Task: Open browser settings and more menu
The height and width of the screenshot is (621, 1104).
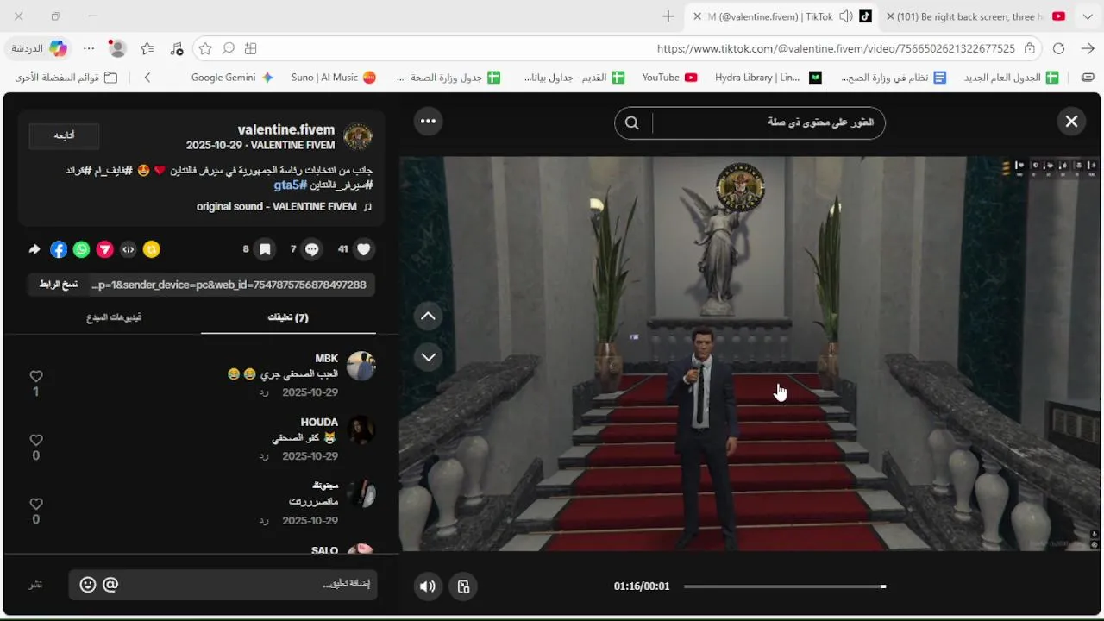Action: tap(88, 48)
